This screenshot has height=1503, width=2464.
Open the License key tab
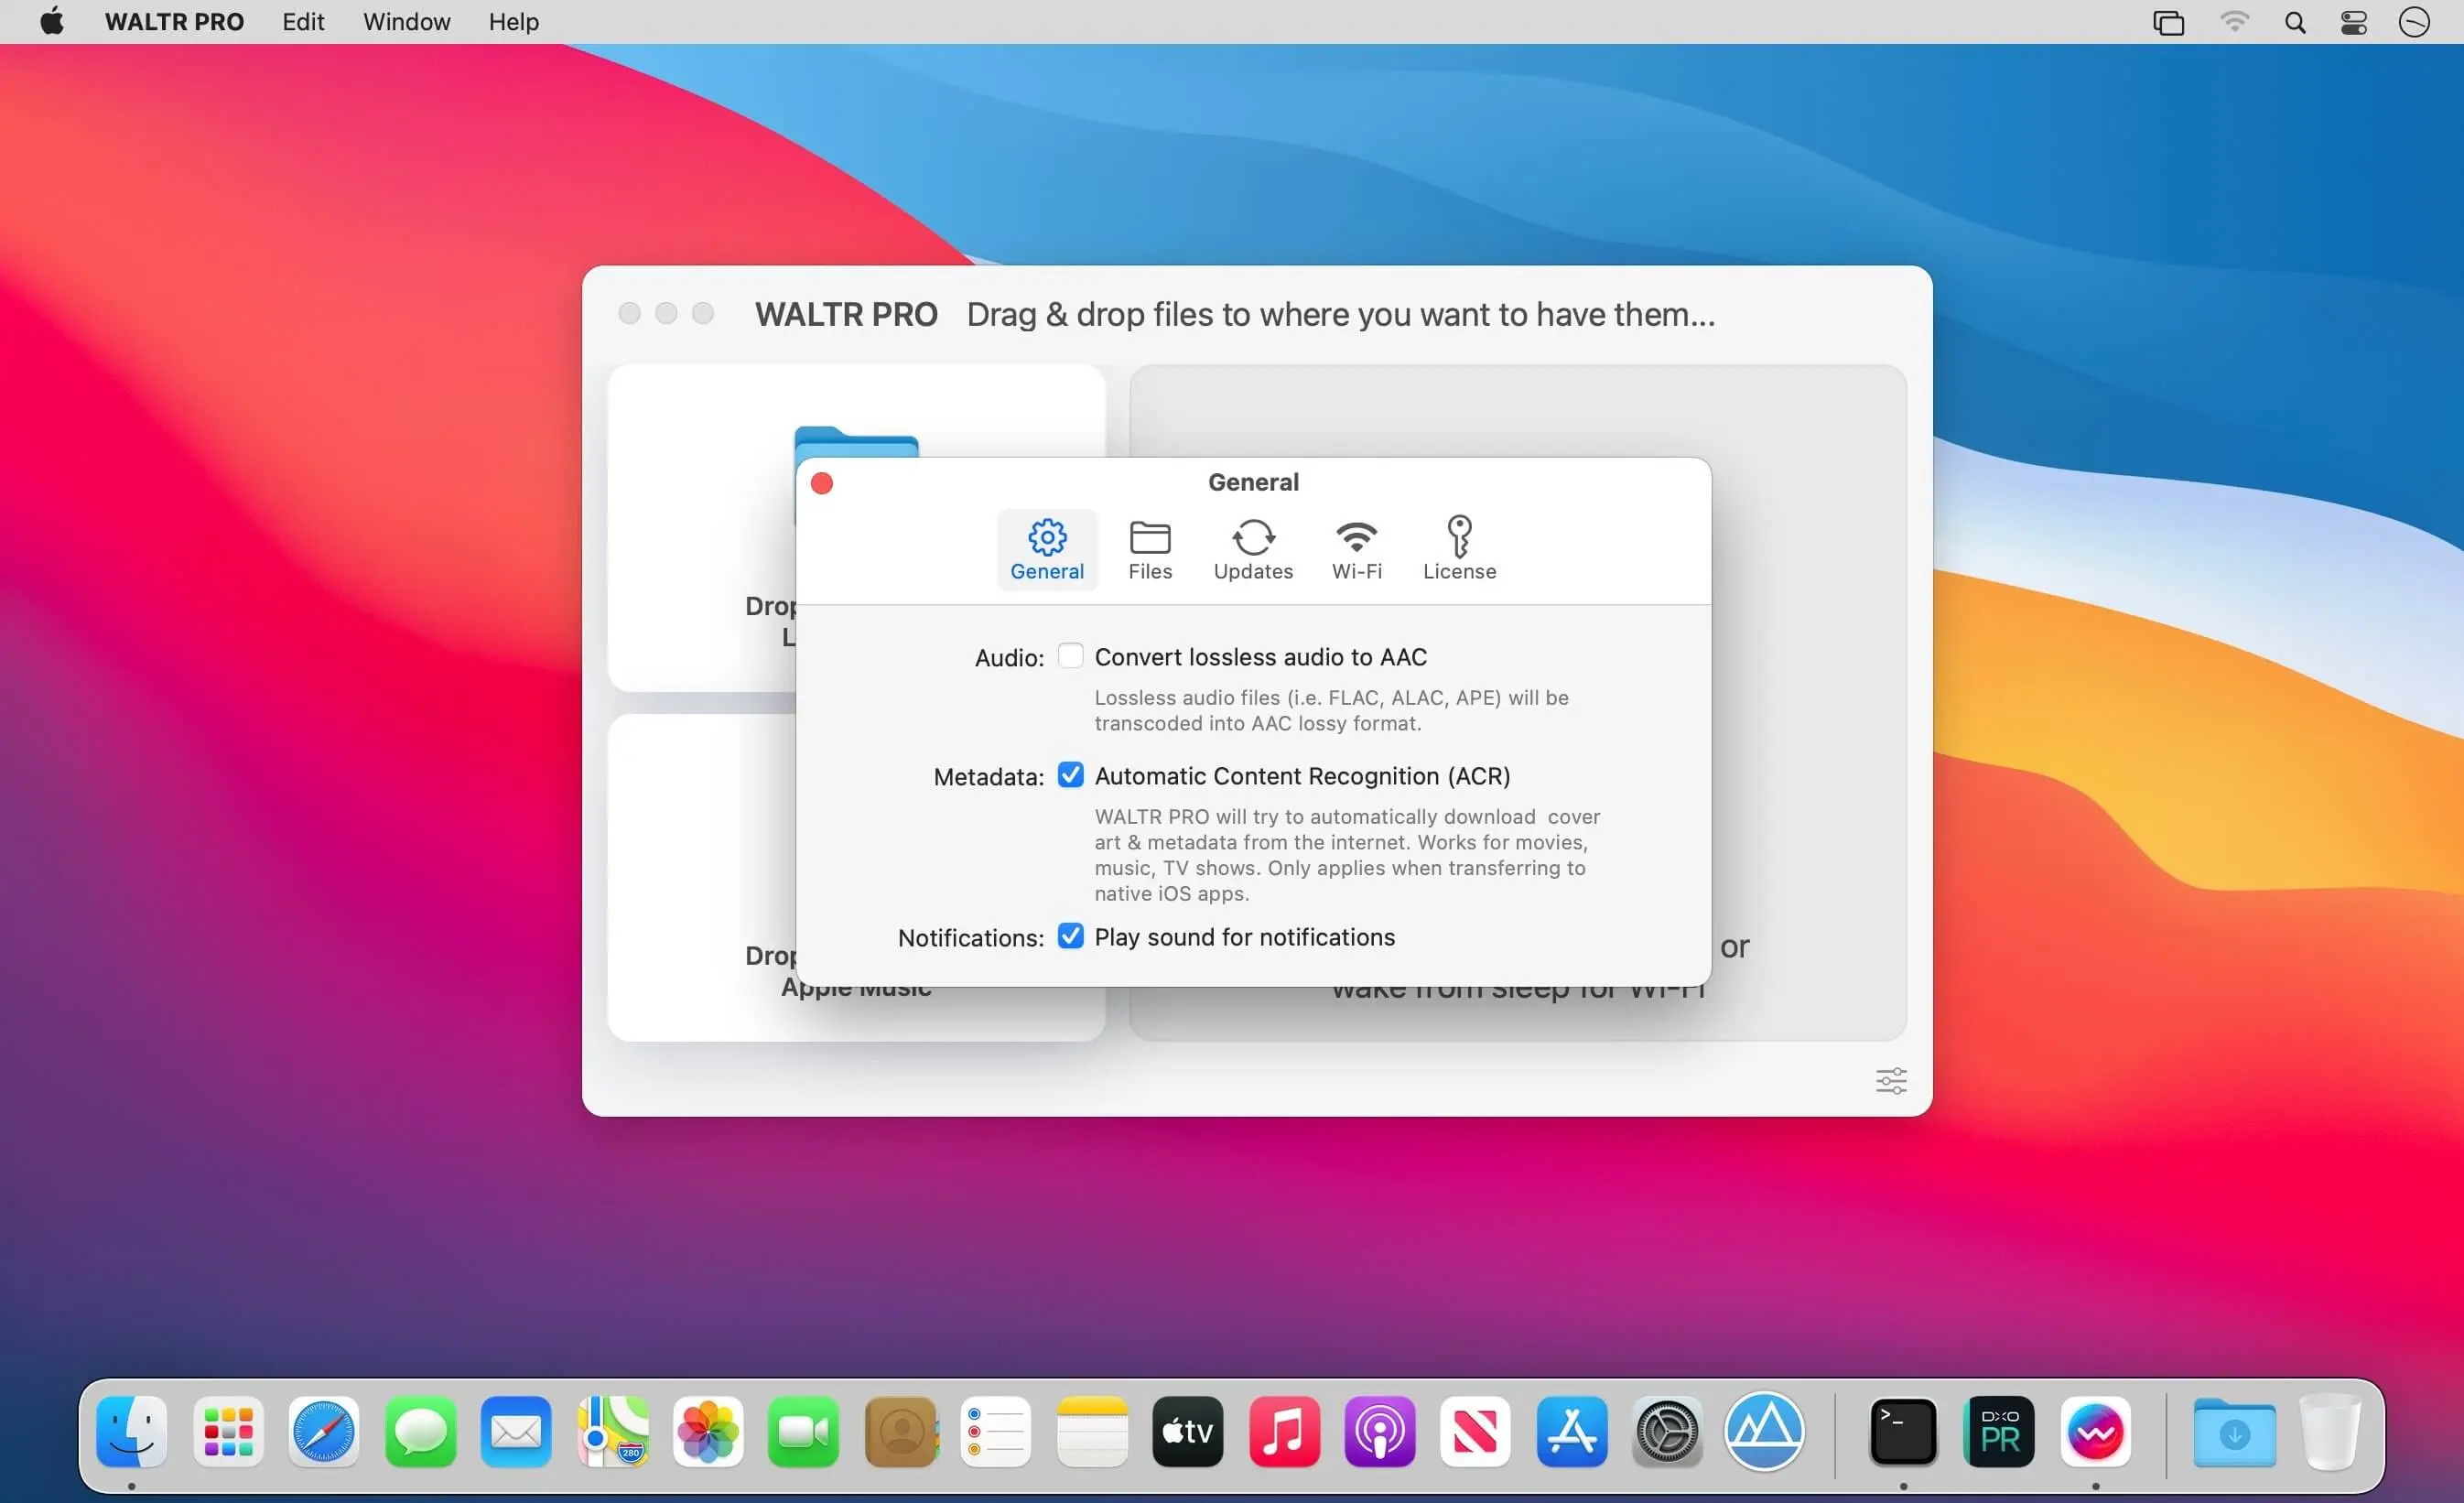pyautogui.click(x=1459, y=549)
